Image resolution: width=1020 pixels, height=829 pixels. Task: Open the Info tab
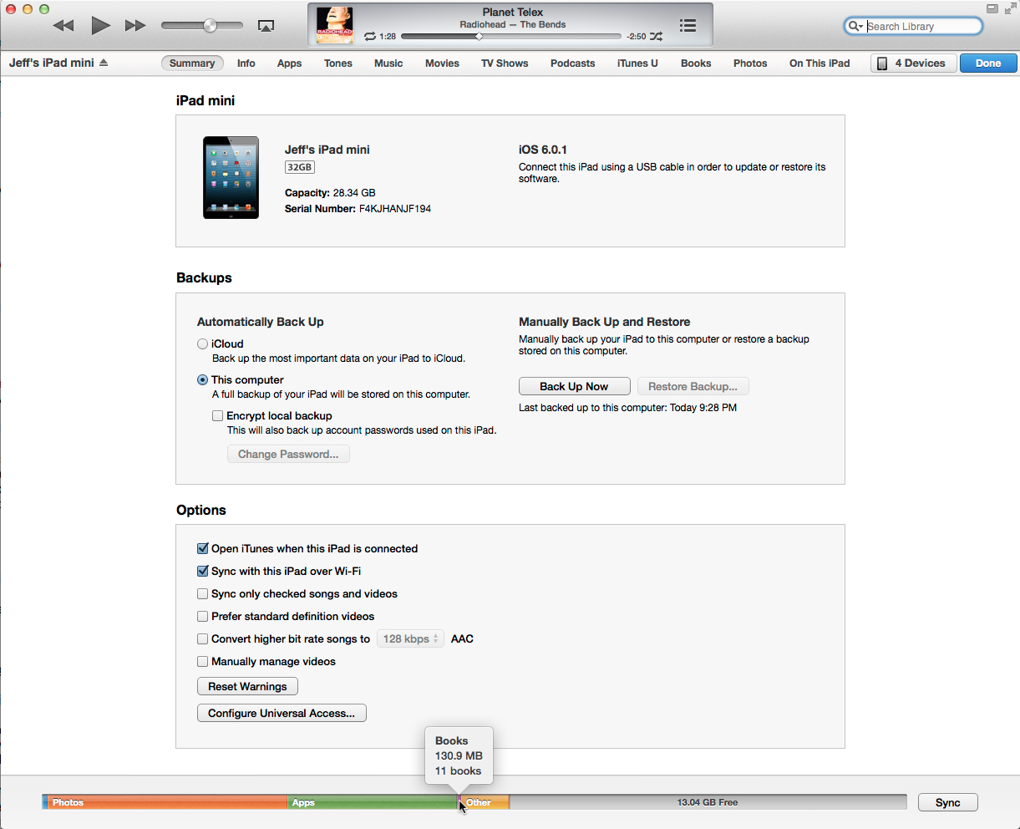(246, 64)
